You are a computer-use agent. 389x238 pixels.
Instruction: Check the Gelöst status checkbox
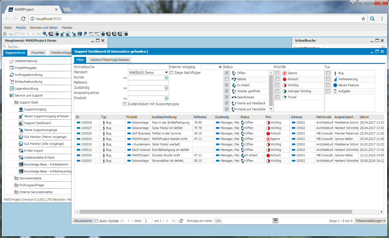click(227, 79)
